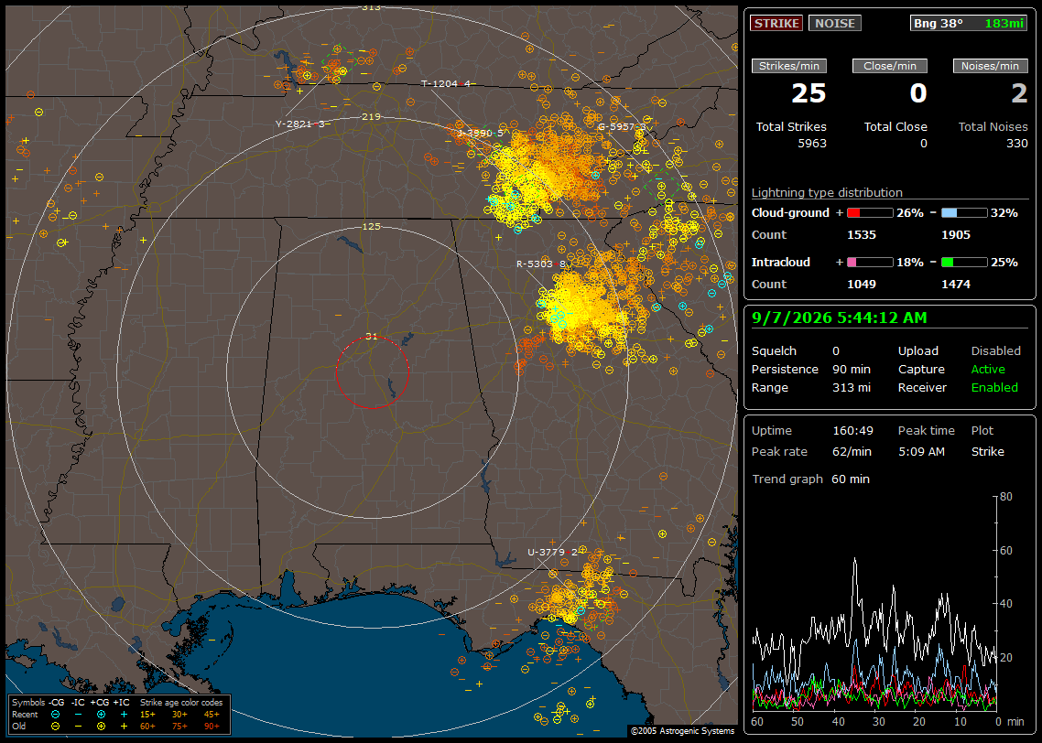This screenshot has height=743, width=1042.
Task: Click the Plot Strike mode value
Action: pyautogui.click(x=987, y=451)
